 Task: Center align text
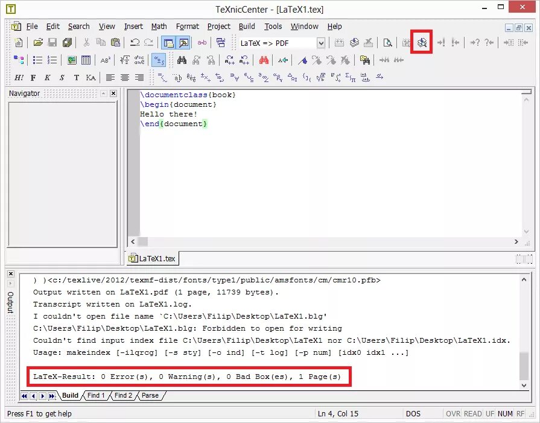point(125,77)
